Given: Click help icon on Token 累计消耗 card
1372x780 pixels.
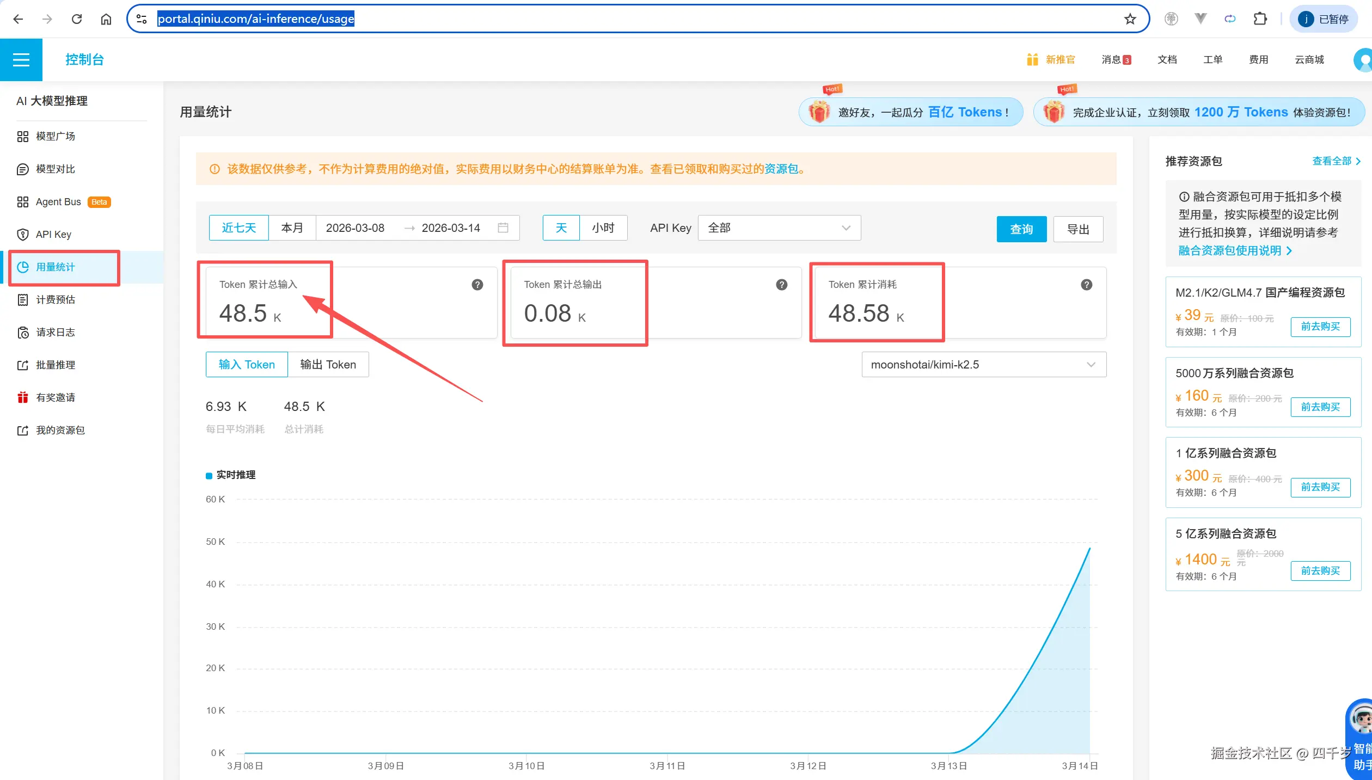Looking at the screenshot, I should coord(1086,285).
